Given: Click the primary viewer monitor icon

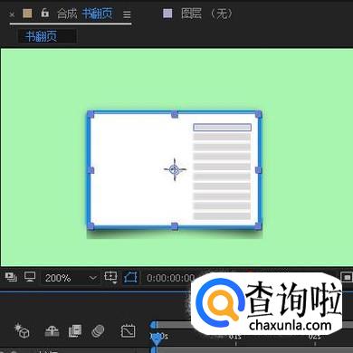Looking at the screenshot, I should pos(30,277).
